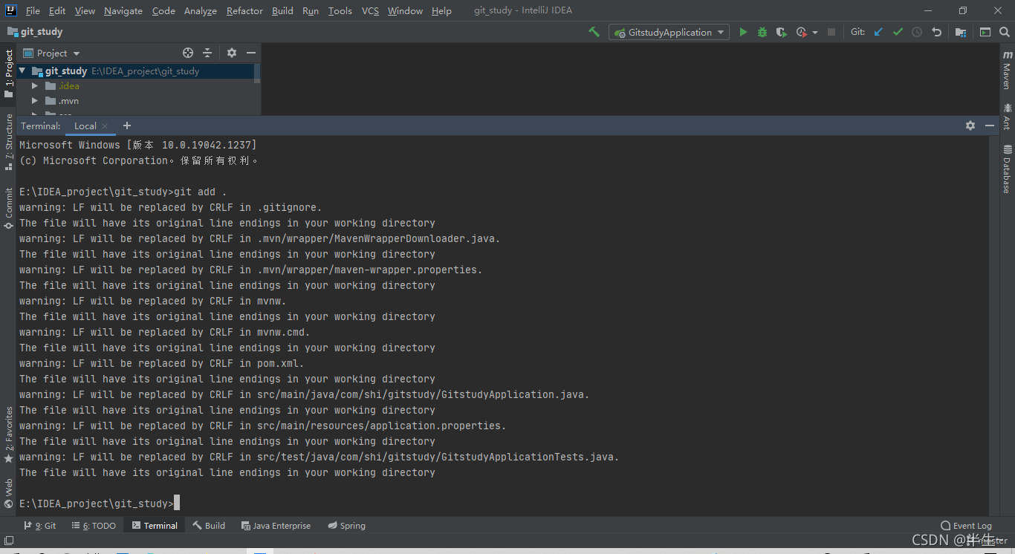This screenshot has height=554, width=1015.
Task: Click the Profiler run icon
Action: 801,32
